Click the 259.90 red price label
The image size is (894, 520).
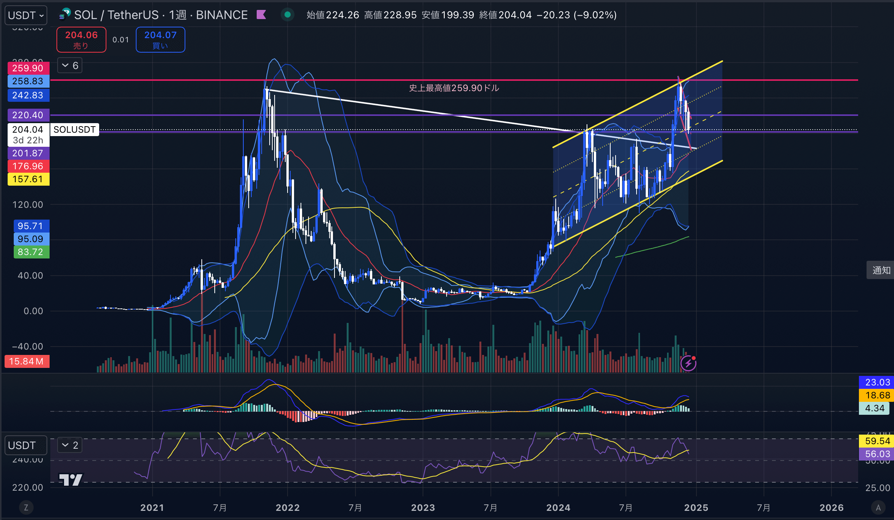[28, 68]
